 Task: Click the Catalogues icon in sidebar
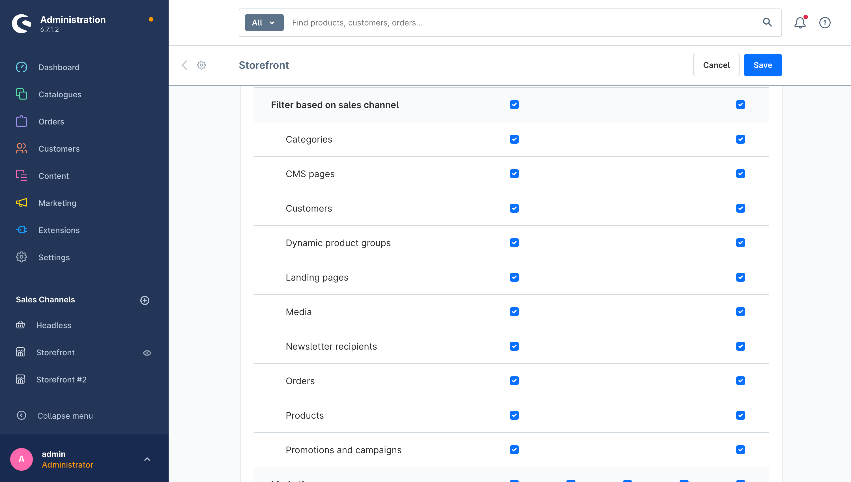coord(22,94)
